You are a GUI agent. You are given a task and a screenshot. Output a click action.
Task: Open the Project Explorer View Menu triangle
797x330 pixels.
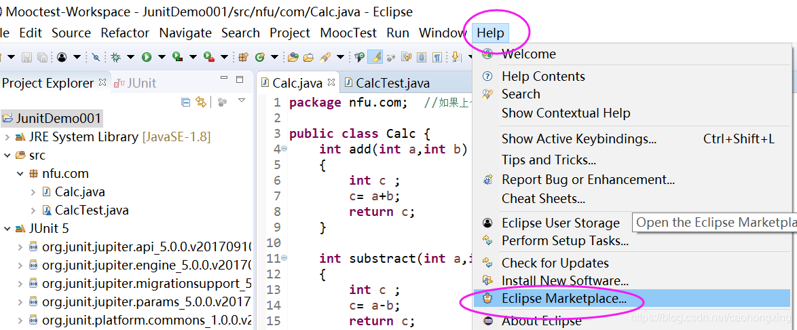coord(242,100)
